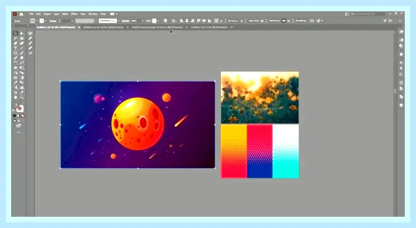
Task: Toggle the Constrain Width and Height link
Action: click(284, 21)
